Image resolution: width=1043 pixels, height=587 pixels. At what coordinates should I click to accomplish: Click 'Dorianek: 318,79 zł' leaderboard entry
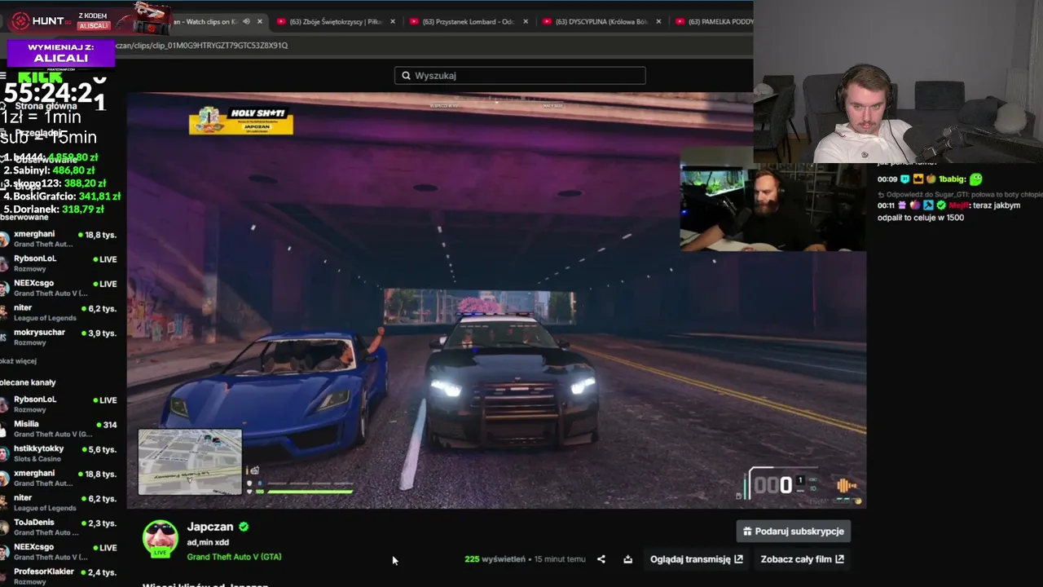(53, 210)
